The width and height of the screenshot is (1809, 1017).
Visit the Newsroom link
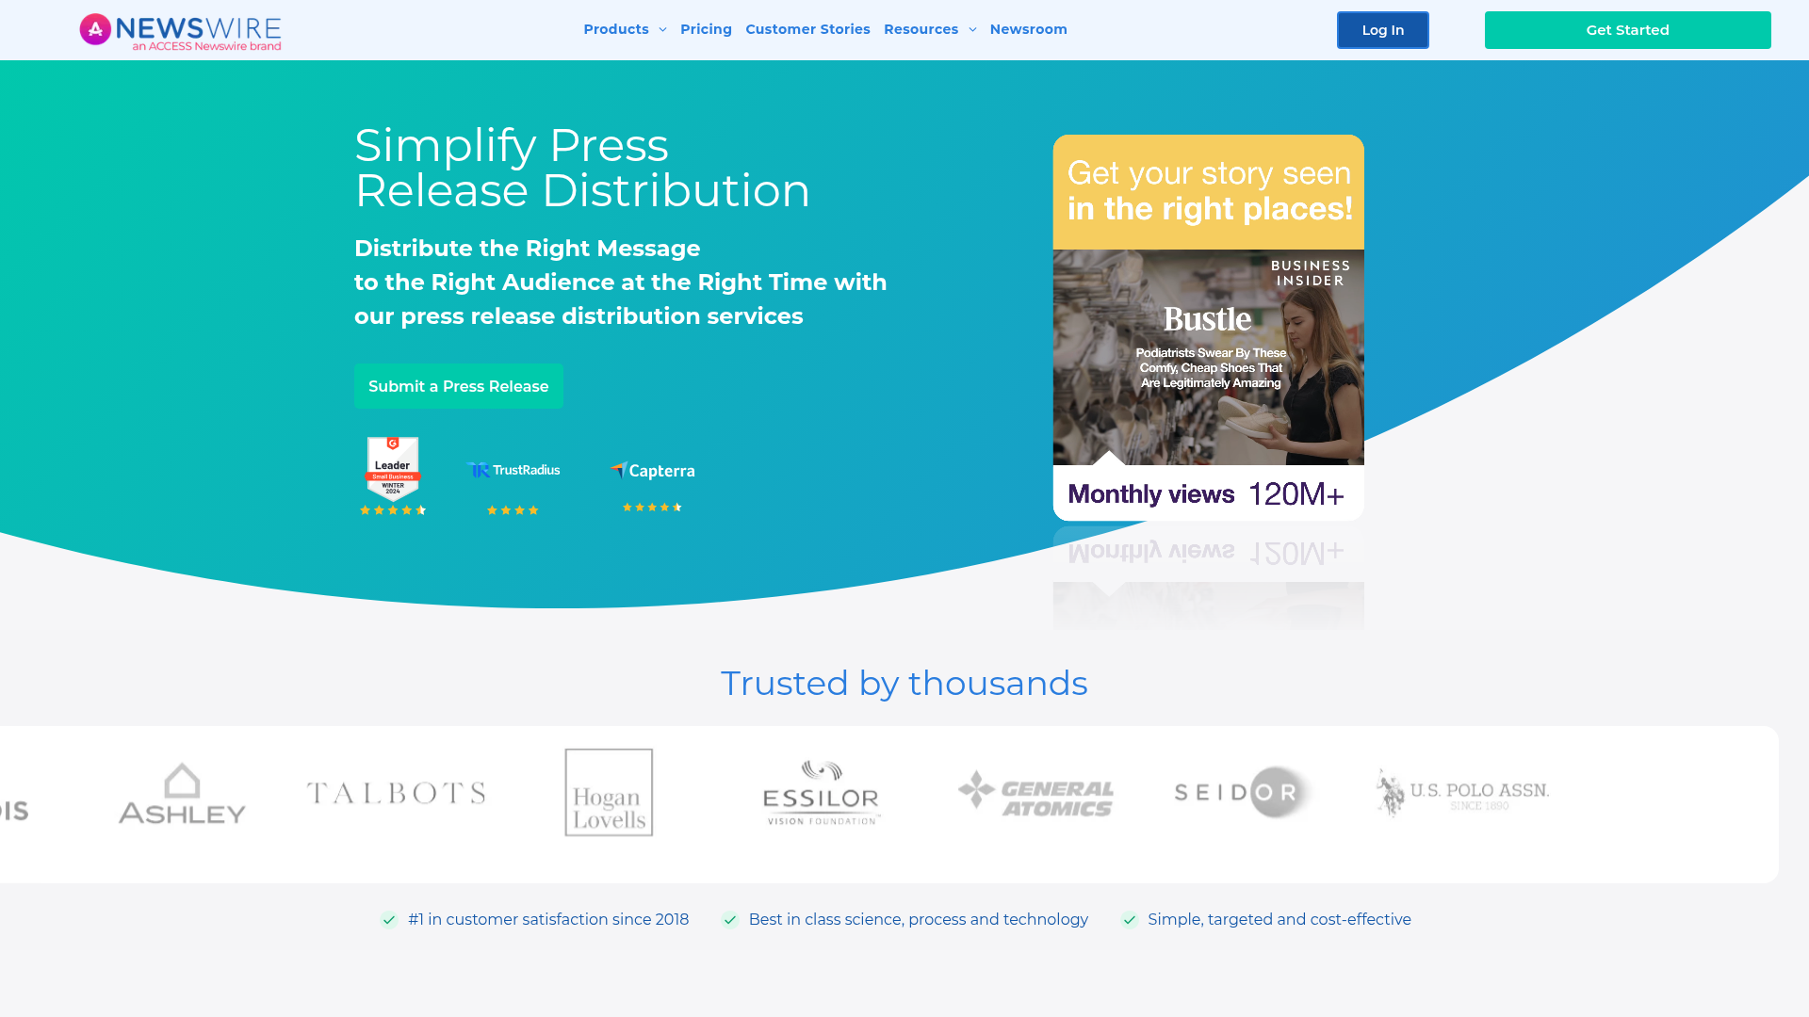pyautogui.click(x=1028, y=29)
